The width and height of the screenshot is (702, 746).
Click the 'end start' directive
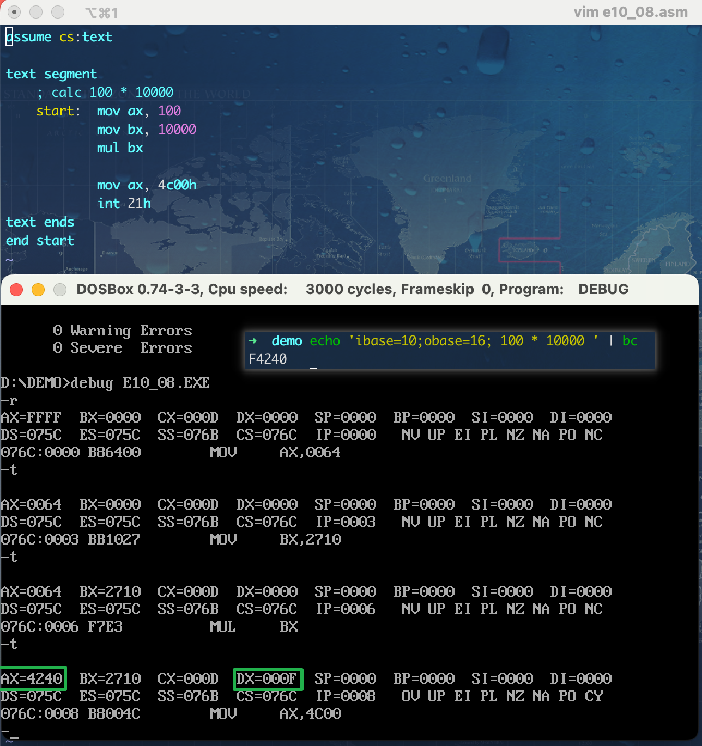(40, 241)
